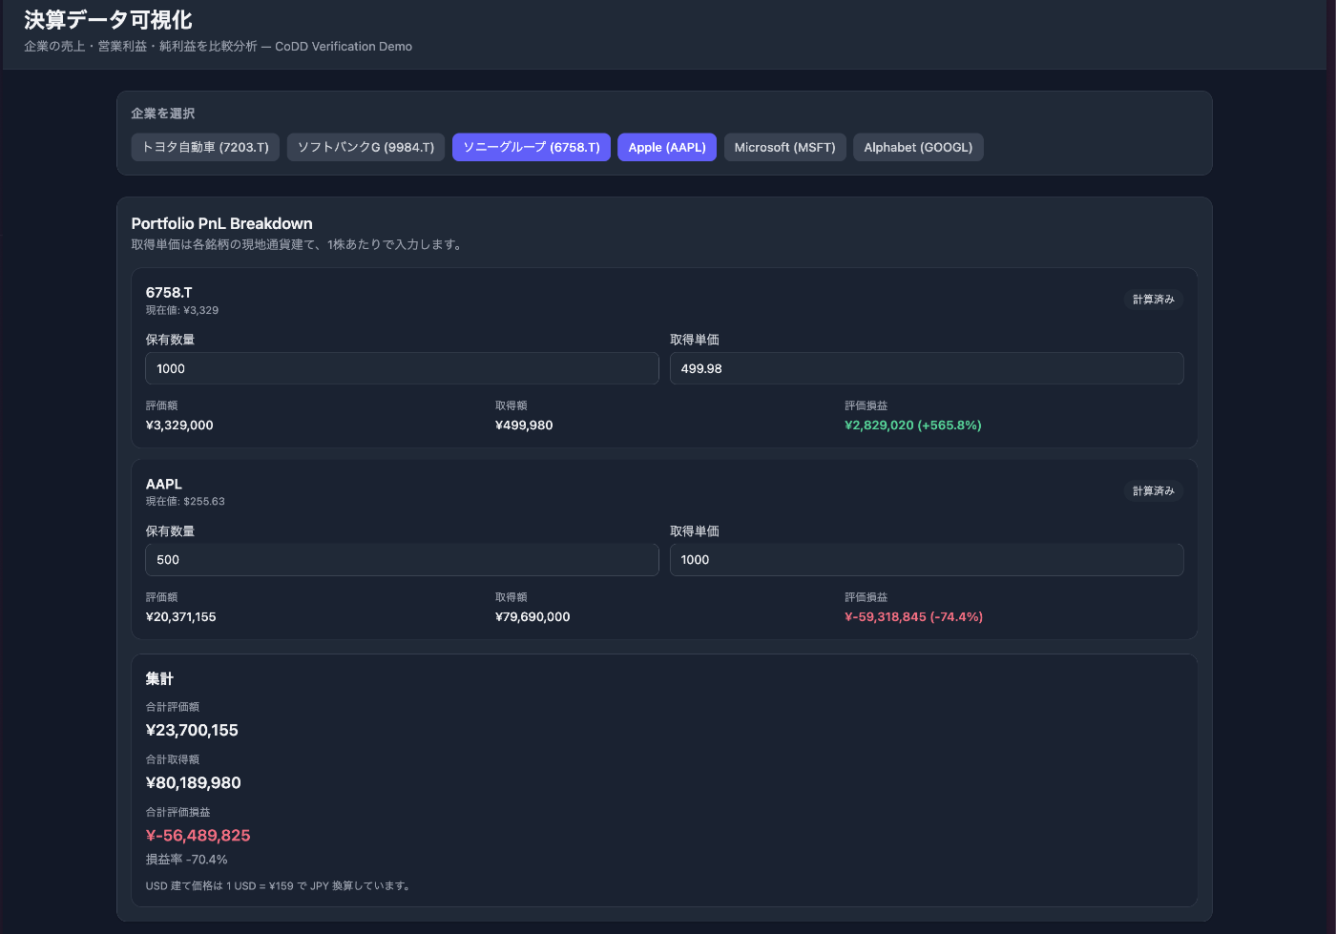This screenshot has height=934, width=1336.
Task: Click 損益率 -70.4% text
Action: [x=186, y=860]
